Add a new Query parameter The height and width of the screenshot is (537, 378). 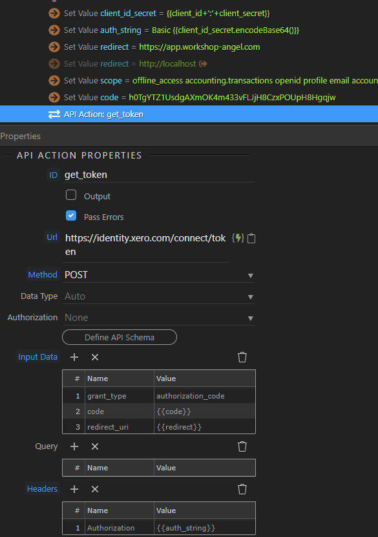coord(74,446)
